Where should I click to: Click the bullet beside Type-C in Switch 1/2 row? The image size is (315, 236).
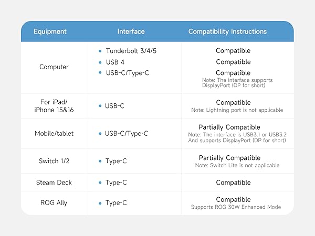tap(100, 161)
